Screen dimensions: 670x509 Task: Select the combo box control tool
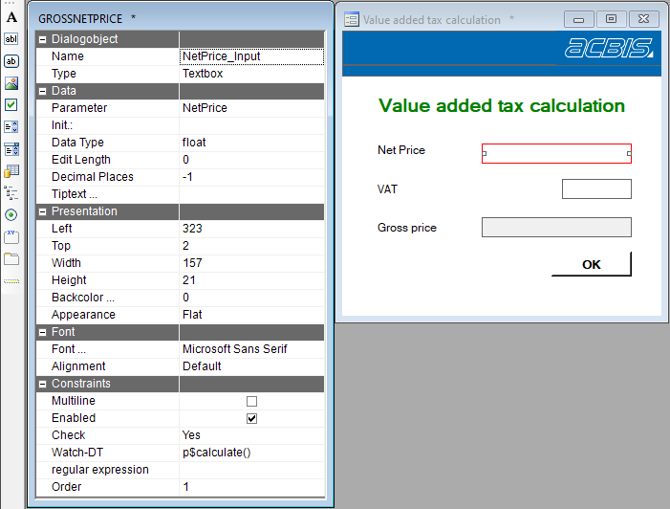[x=11, y=149]
